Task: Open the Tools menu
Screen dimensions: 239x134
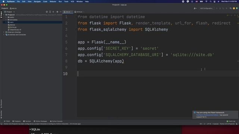Action: (66, 1)
